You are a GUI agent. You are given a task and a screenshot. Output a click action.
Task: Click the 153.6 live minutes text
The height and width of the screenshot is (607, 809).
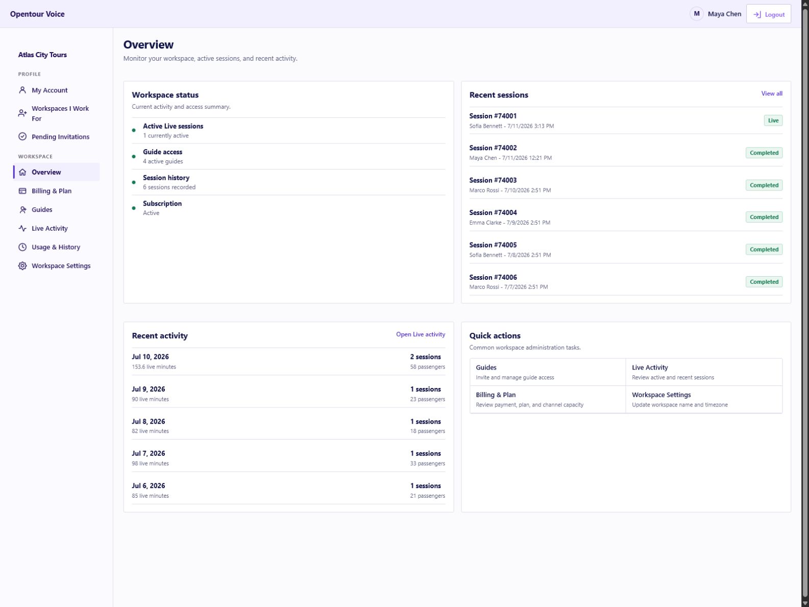pos(154,367)
